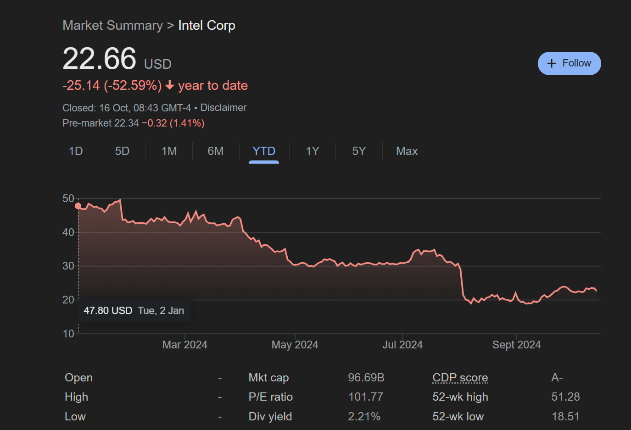This screenshot has width=631, height=430.
Task: Switch to 1Y chart view
Action: point(313,151)
